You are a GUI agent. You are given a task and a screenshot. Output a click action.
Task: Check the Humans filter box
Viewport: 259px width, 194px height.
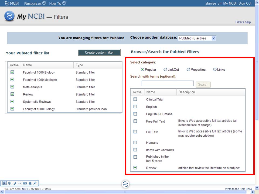pos(135,142)
